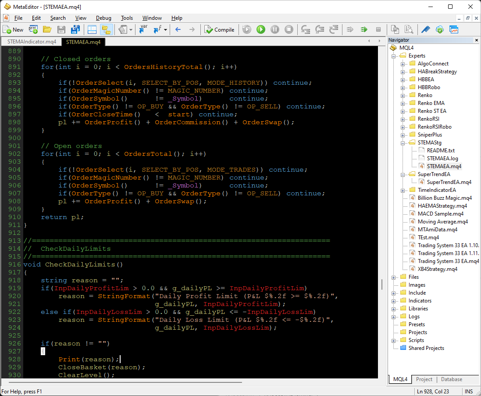Screen dimensions: 481x396
Task: Open the Tools menu
Action: tap(127, 18)
